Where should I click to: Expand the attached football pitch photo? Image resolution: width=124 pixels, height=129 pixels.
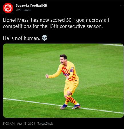coord(63,81)
